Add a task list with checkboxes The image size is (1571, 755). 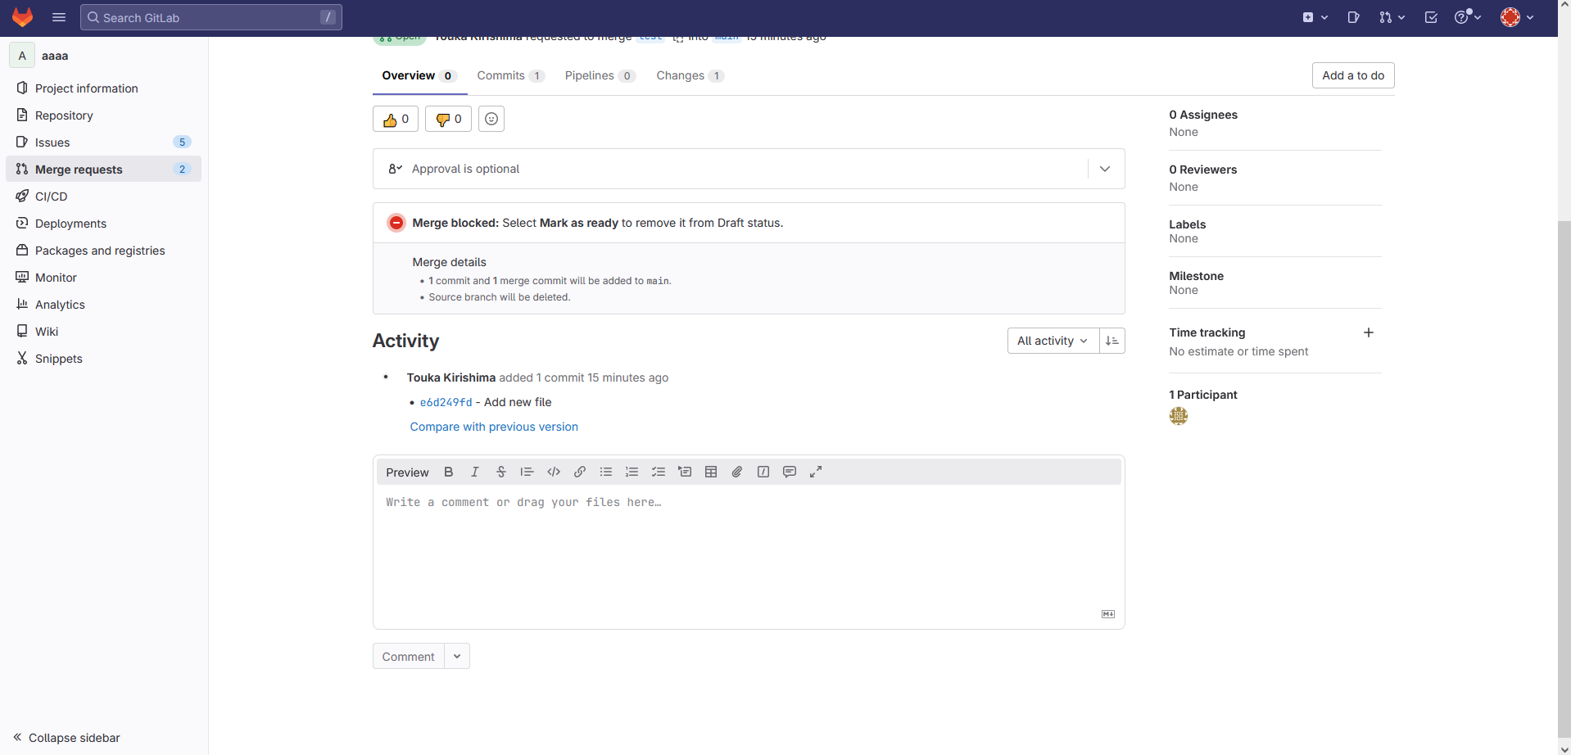coord(659,472)
